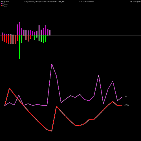Click the Price legend color swatch
Screen dimensions: 141x141
click(x=2, y=6)
